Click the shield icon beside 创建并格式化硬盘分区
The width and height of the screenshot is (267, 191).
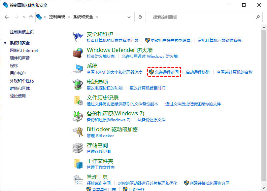[x=186, y=183]
